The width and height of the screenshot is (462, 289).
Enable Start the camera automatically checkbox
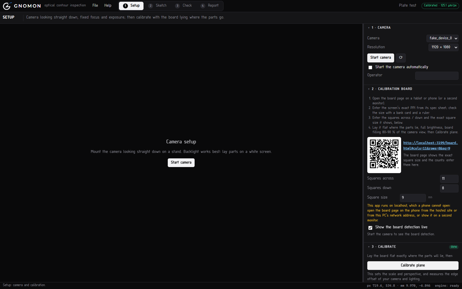coord(370,67)
